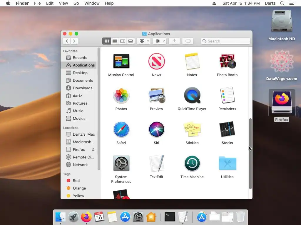
Task: Open the Reminders app icon
Action: click(x=227, y=95)
